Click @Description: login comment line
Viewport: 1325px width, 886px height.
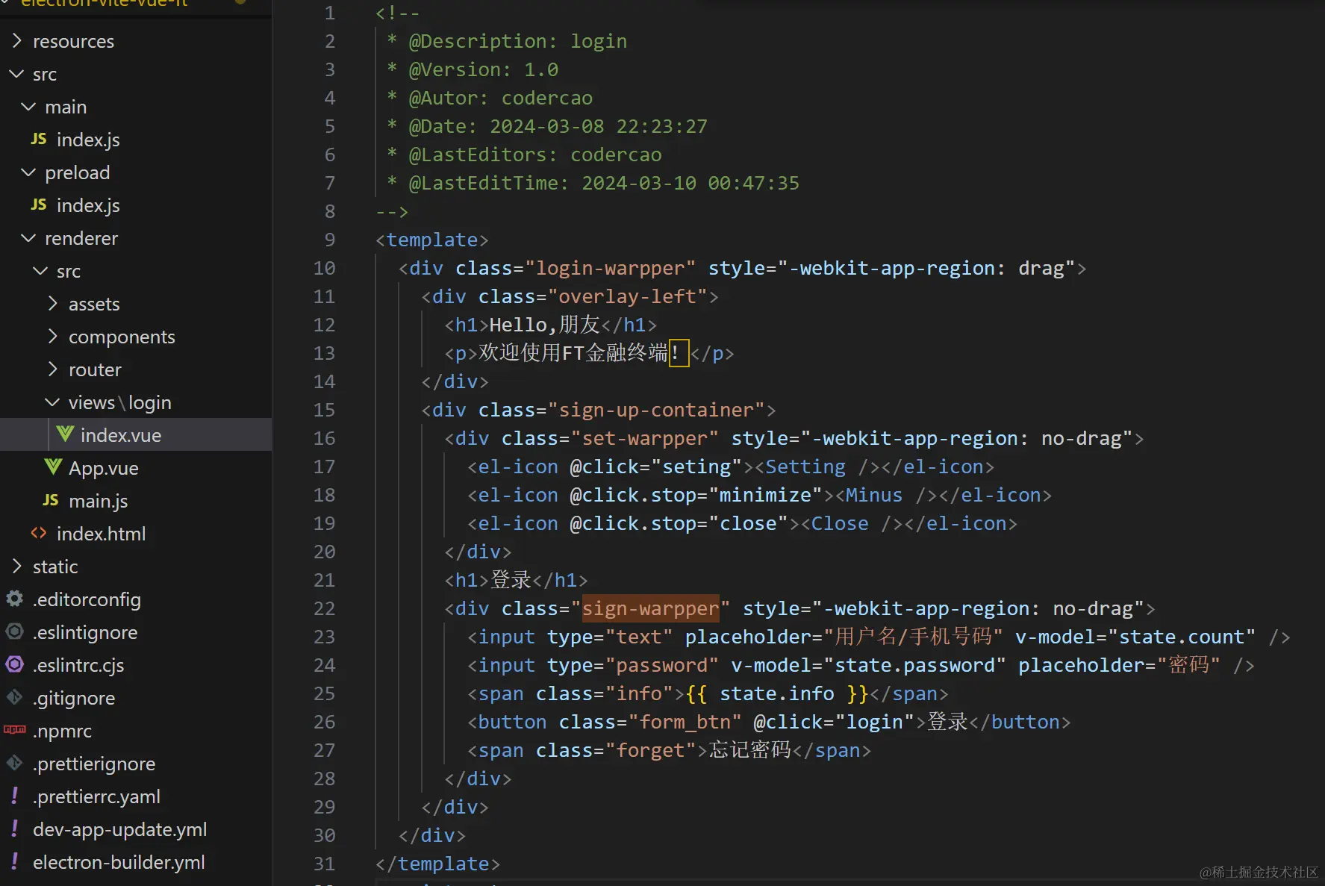pos(507,41)
